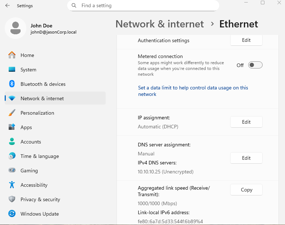
Task: Click the John Doe profile avatar
Action: tap(16, 28)
